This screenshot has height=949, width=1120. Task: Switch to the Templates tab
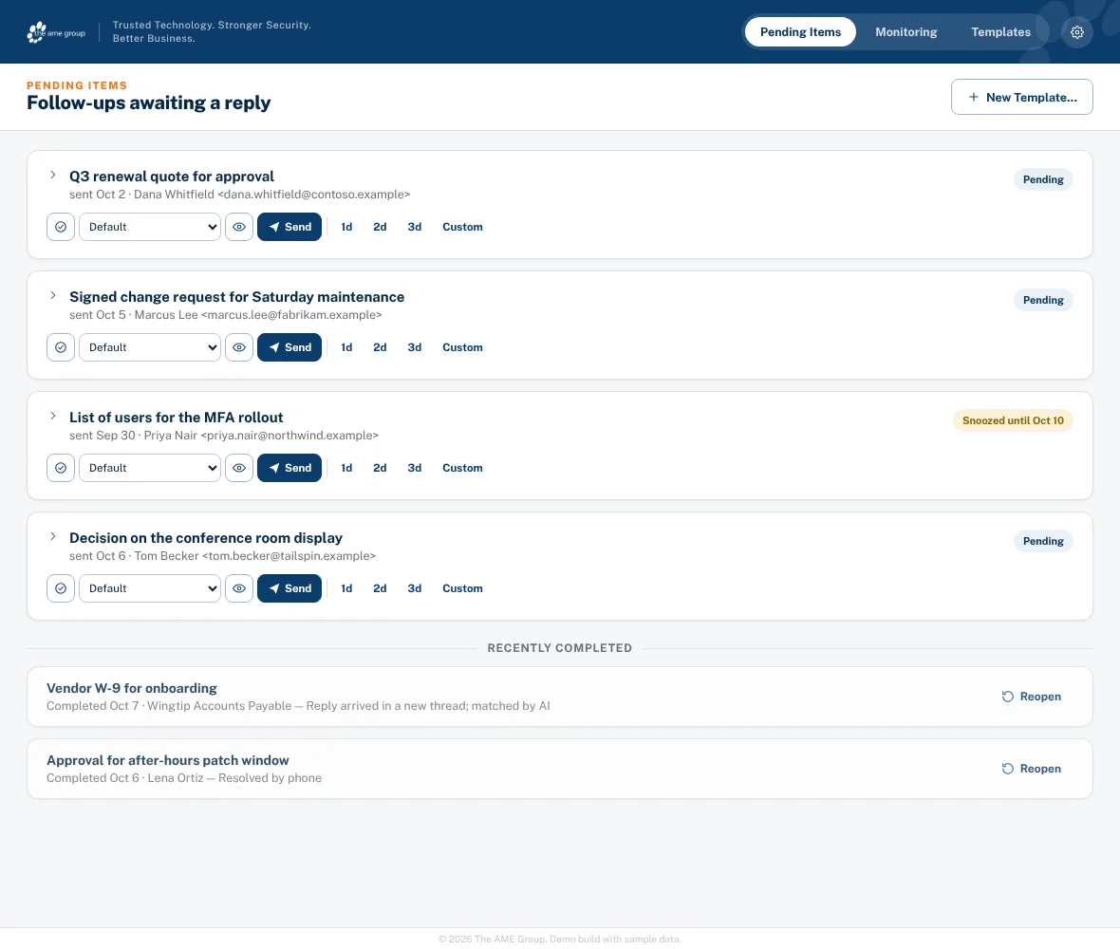1000,32
